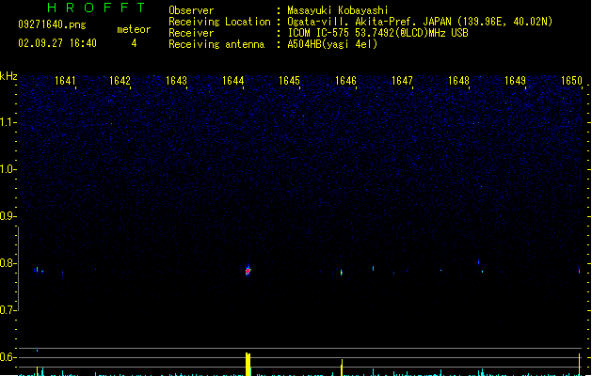Click the 0.6 kHz frequency tick label
This screenshot has width=592, height=376.
coord(8,357)
